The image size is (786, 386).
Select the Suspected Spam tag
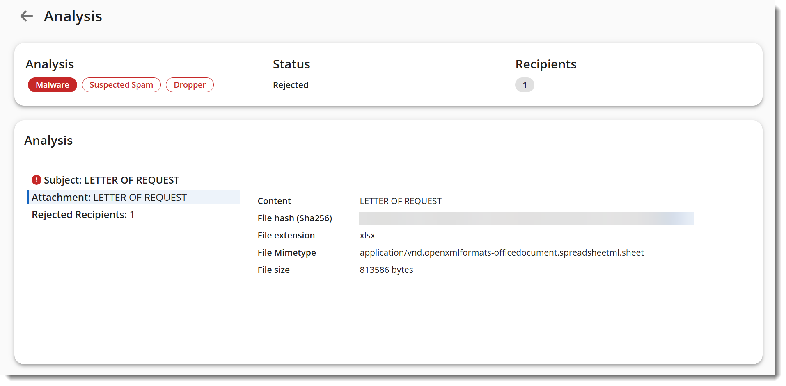point(121,85)
